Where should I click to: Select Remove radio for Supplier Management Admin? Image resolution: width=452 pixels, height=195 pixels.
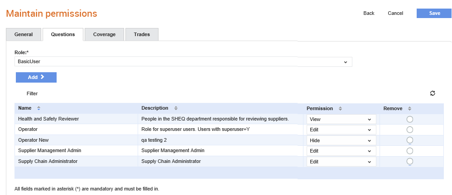(409, 151)
